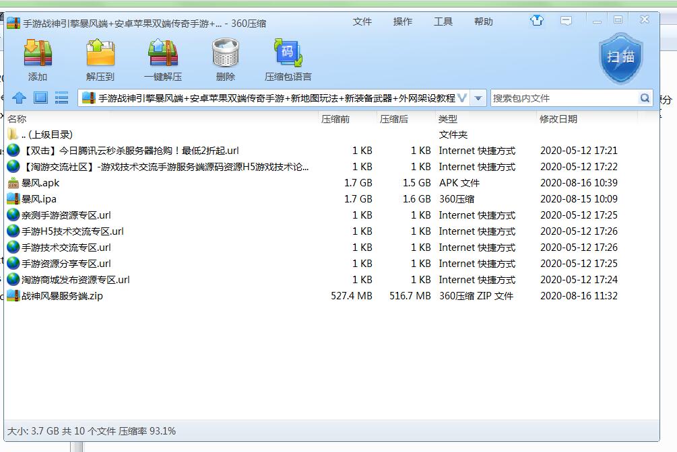This screenshot has width=677, height=452.
Task: Open the skin shirt icon in title bar
Action: coord(537,21)
